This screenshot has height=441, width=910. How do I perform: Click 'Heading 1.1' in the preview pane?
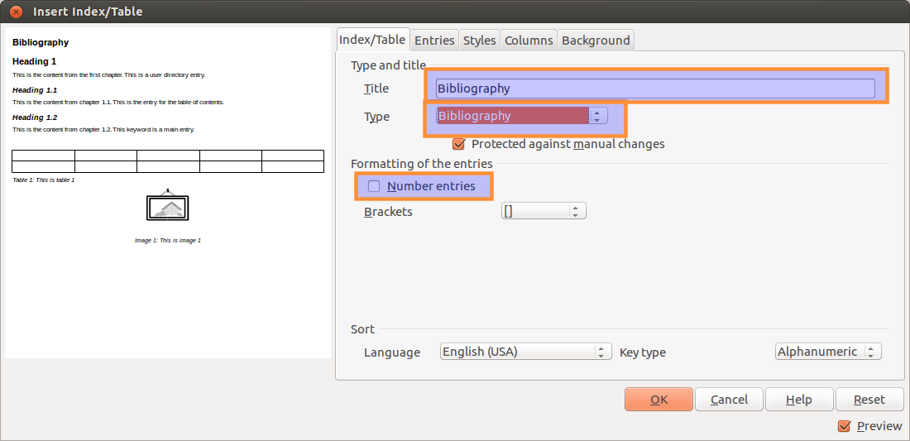pos(35,90)
